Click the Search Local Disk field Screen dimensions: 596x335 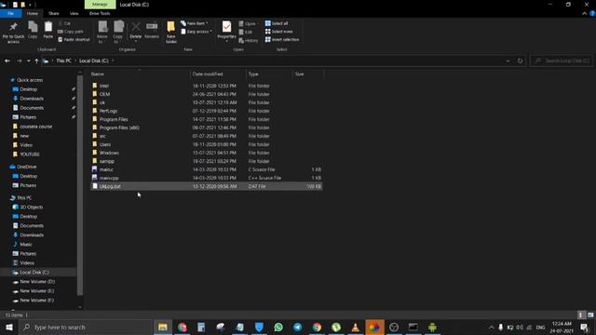click(562, 60)
